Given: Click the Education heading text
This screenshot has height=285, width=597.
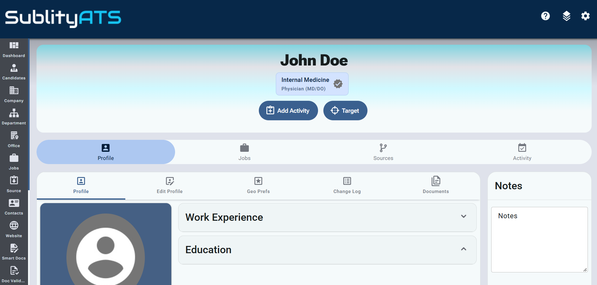Looking at the screenshot, I should click(x=208, y=250).
